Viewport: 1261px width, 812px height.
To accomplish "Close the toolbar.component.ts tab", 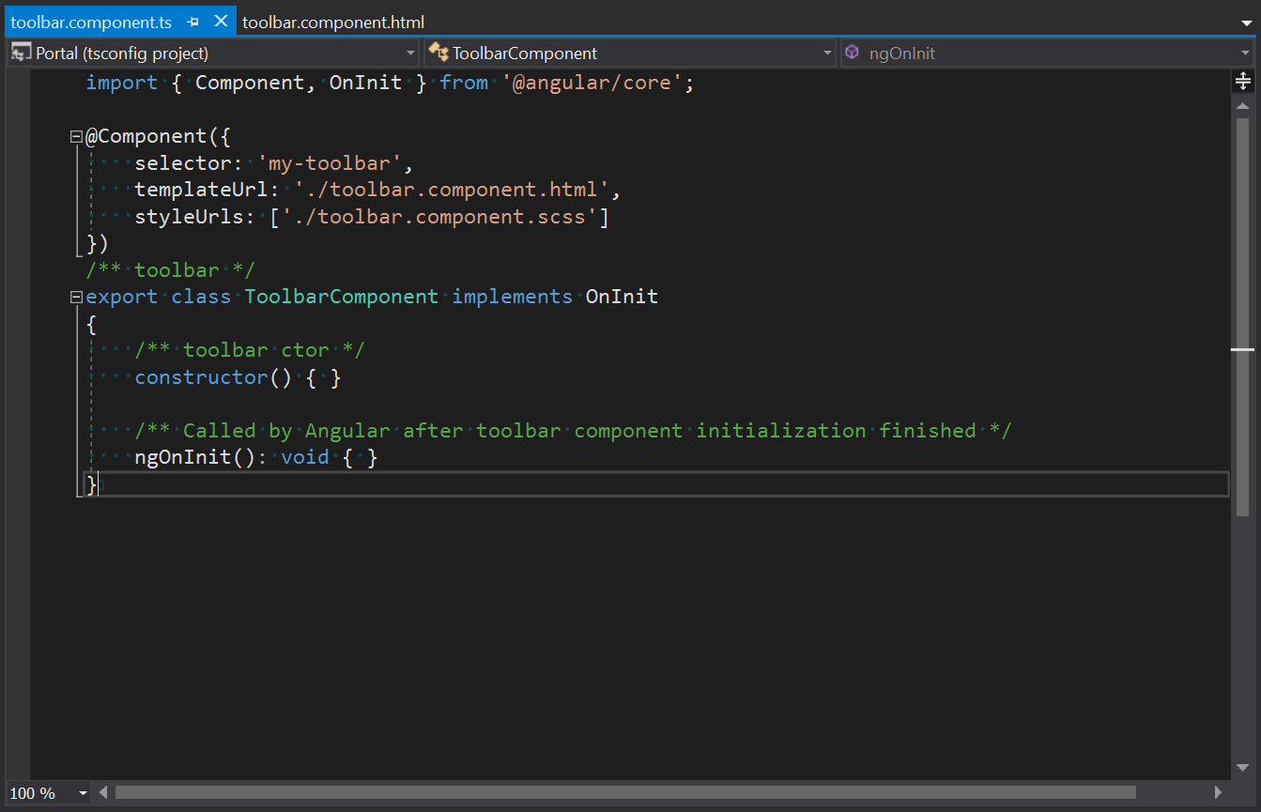I will [x=223, y=21].
